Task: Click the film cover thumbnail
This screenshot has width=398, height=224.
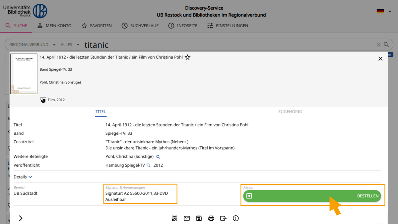Action: pyautogui.click(x=24, y=74)
